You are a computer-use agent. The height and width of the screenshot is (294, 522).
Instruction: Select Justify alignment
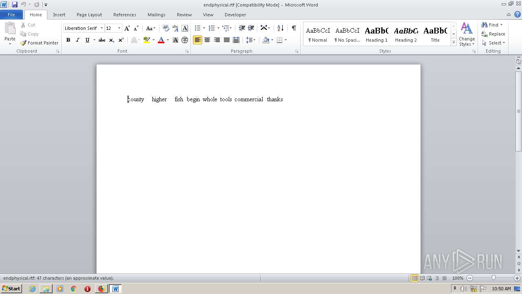point(226,40)
